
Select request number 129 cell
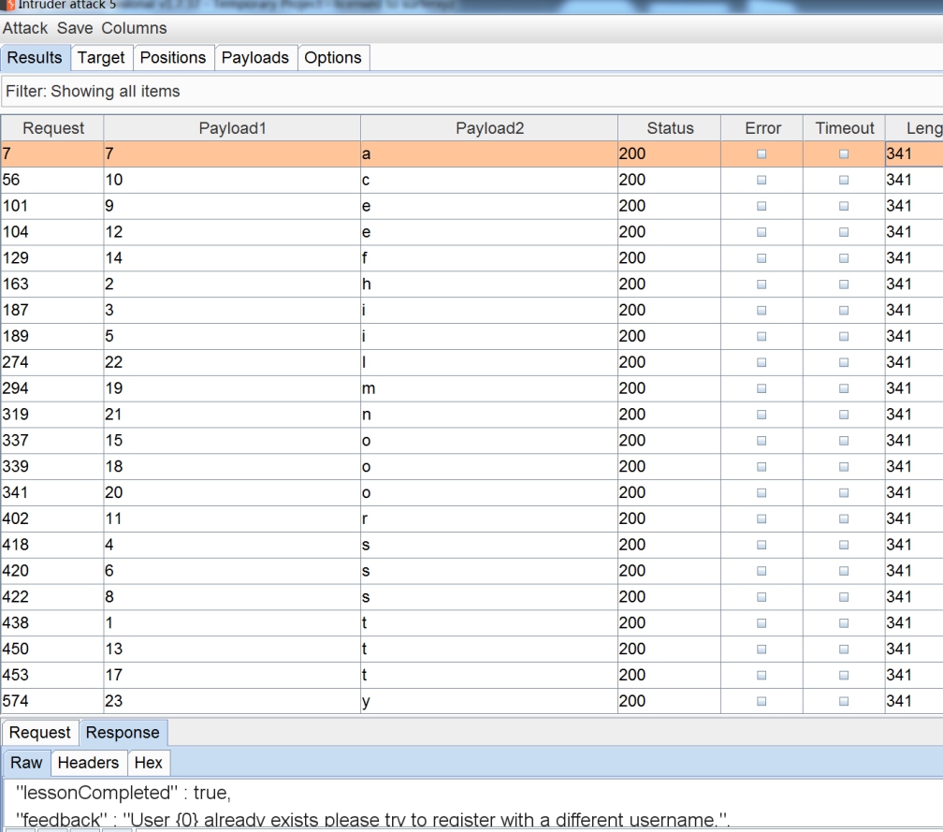tap(52, 258)
